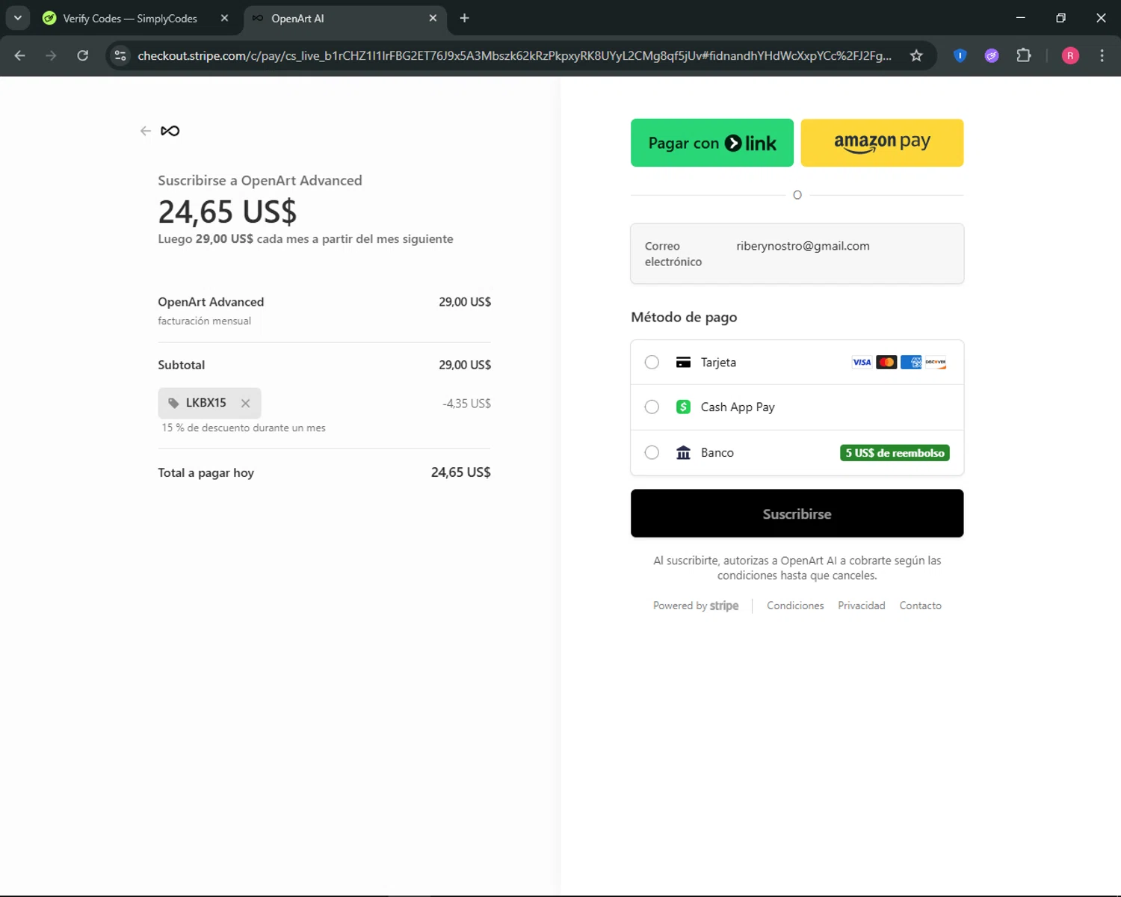Open the blue shield extension icon
1121x897 pixels.
[x=960, y=55]
